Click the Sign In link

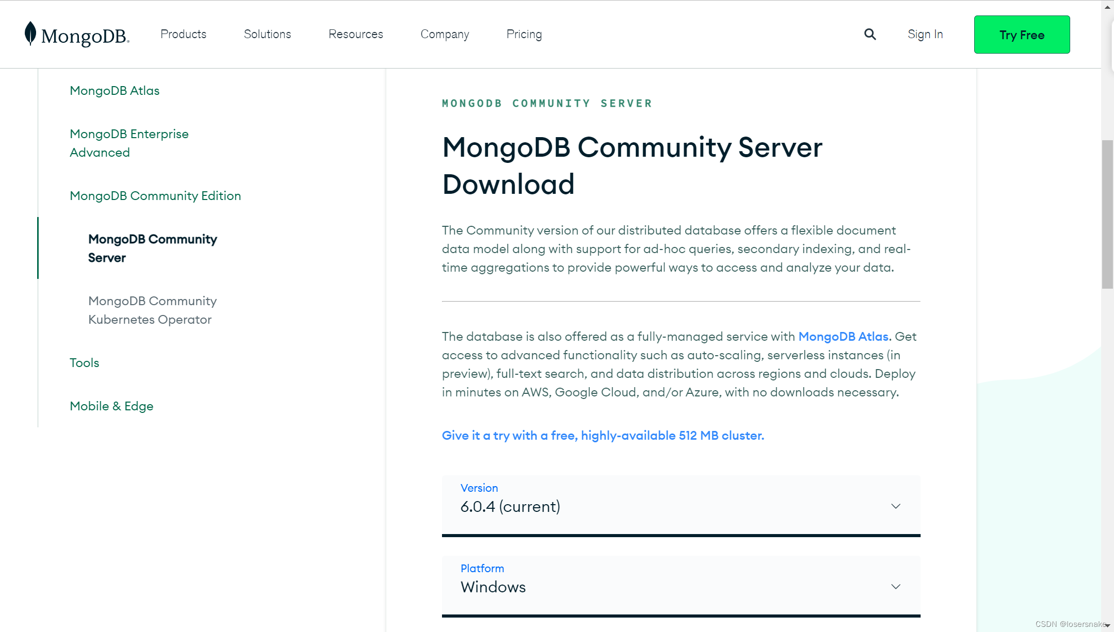[925, 34]
